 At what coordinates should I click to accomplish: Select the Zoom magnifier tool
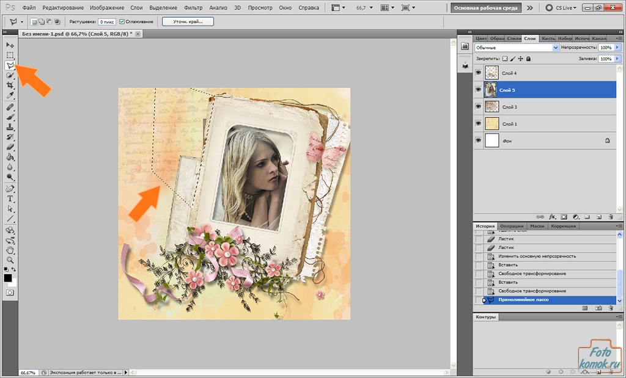[x=10, y=260]
